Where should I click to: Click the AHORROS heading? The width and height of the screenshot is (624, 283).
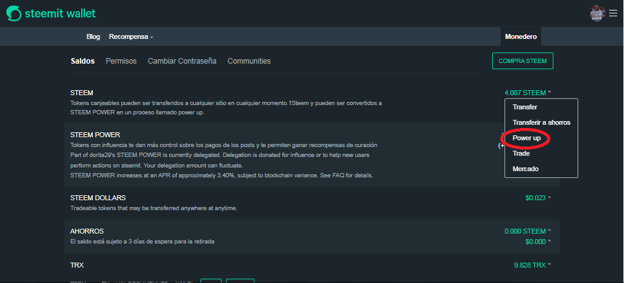pos(87,231)
